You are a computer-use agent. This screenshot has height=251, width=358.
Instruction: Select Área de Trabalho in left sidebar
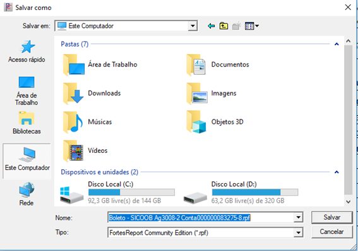(x=27, y=91)
